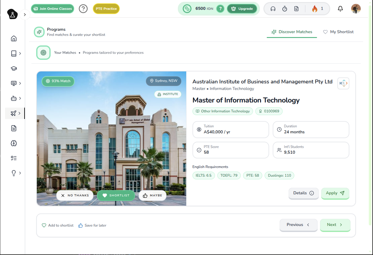
Task: Click the stopwatch timer icon
Action: click(285, 9)
